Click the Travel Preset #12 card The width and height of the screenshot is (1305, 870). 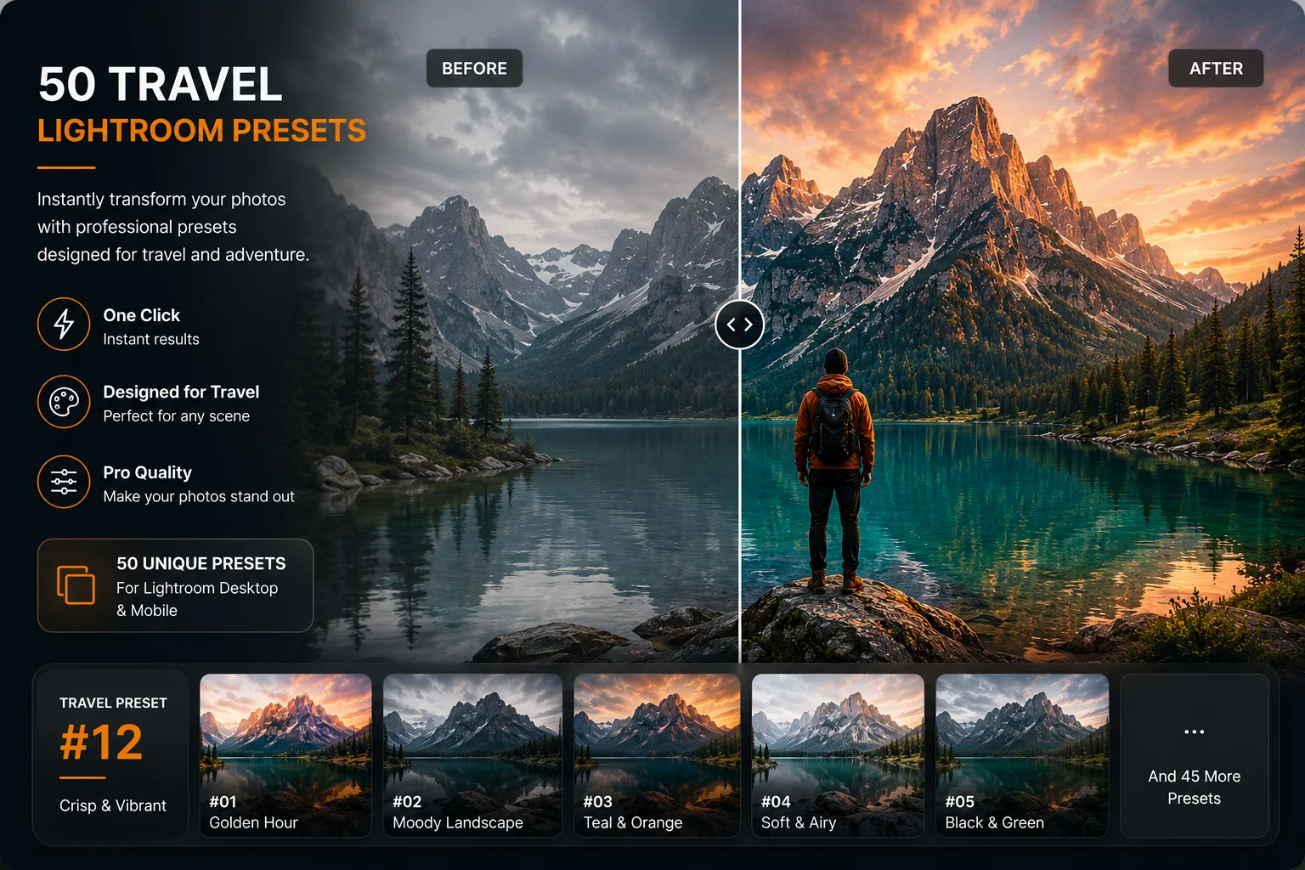click(111, 755)
